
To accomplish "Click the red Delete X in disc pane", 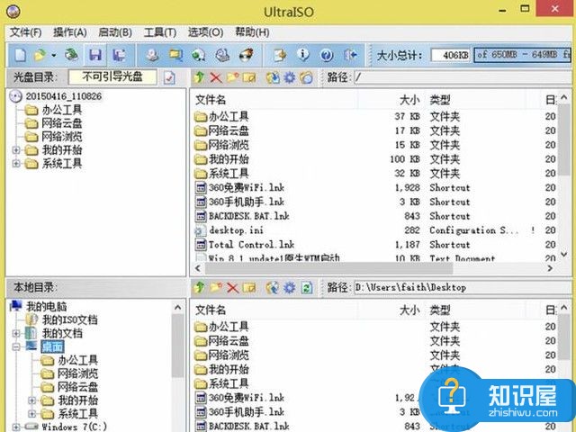I will click(216, 77).
